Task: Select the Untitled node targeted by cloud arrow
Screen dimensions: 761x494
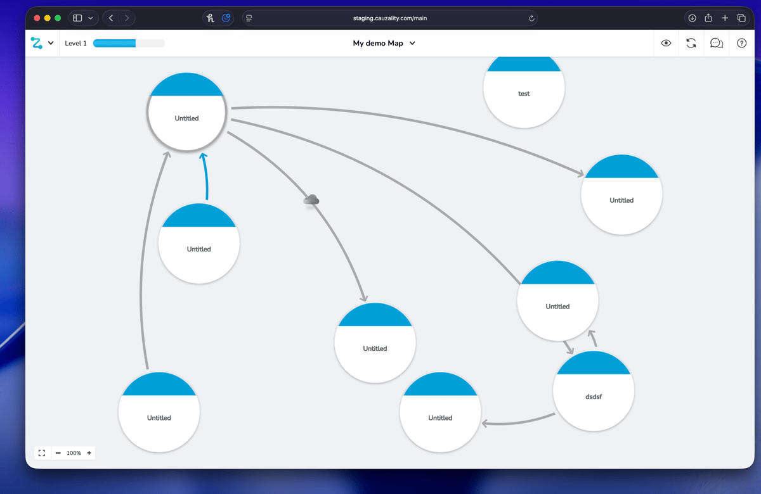Action: [375, 343]
